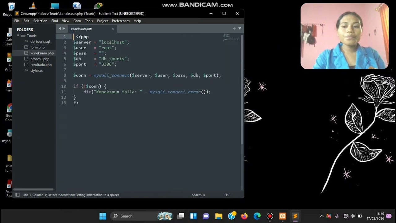The height and width of the screenshot is (223, 396).
Task: Open the Goto menu
Action: pyautogui.click(x=77, y=21)
